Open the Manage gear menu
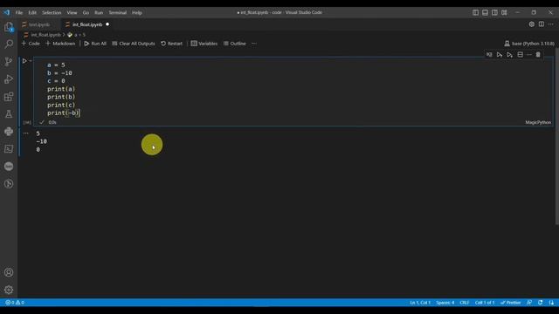The image size is (559, 314). tap(9, 290)
